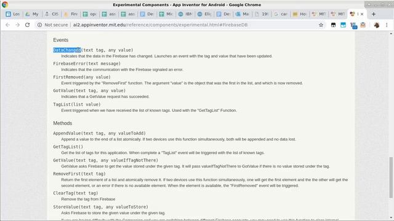
Task: Switch to the 'Mic' tab
Action: (166, 14)
